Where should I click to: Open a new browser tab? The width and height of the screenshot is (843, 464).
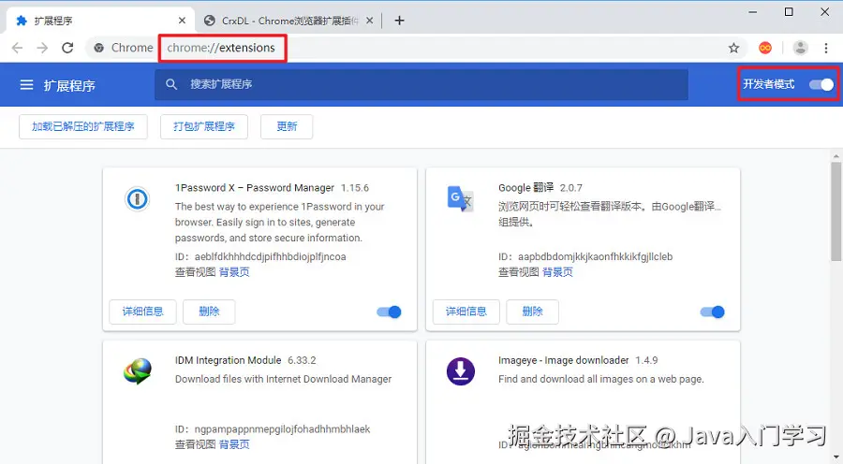pyautogui.click(x=399, y=21)
